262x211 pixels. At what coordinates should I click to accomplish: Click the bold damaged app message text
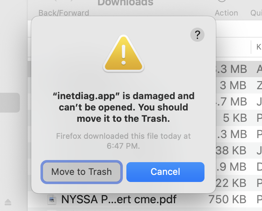point(124,107)
